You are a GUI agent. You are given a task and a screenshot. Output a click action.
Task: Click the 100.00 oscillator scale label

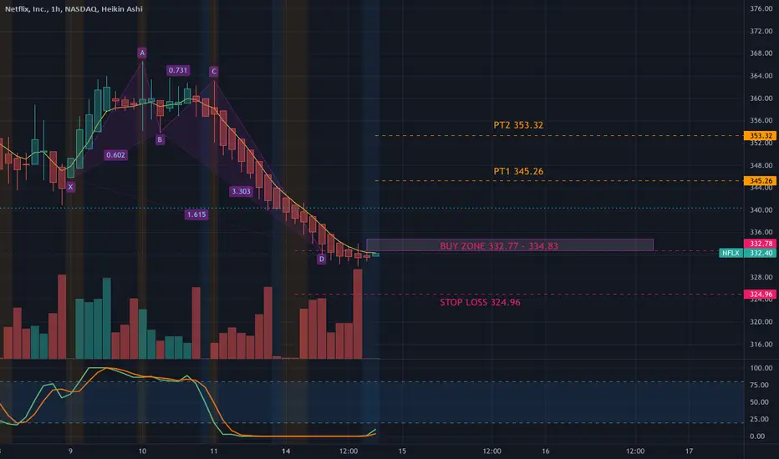pos(761,368)
